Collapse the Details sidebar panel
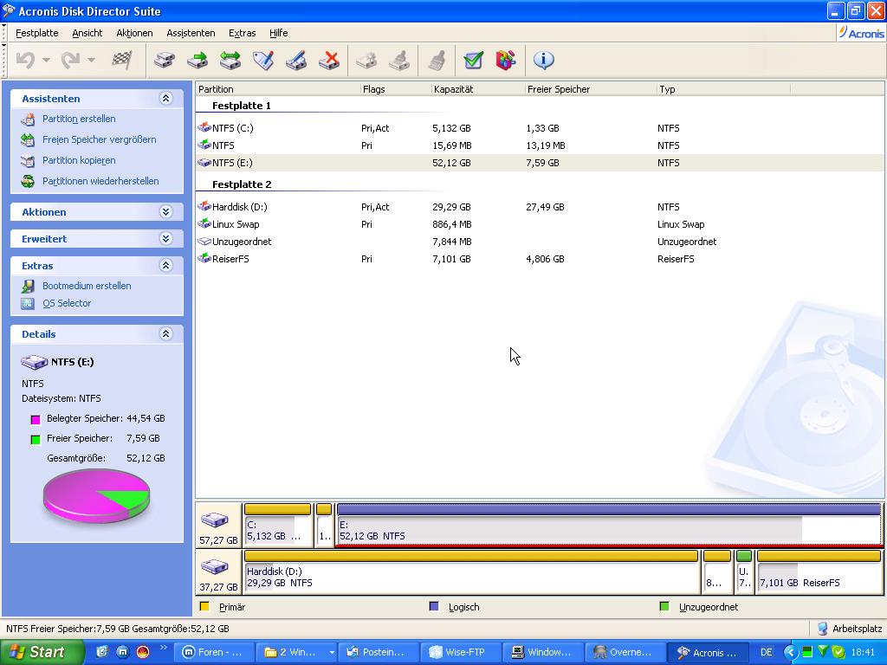This screenshot has height=665, width=887. coord(165,333)
